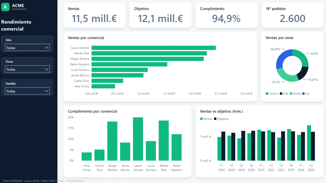Screen dimensions: 326x183
Task: Click Lucía Serrano horizontal sales bar
Action: (119, 70)
